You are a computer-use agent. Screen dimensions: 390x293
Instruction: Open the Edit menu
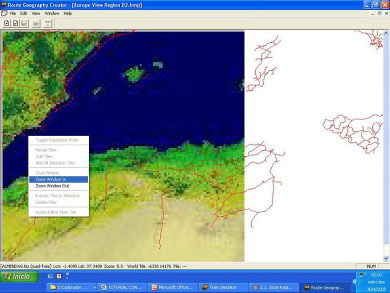23,13
